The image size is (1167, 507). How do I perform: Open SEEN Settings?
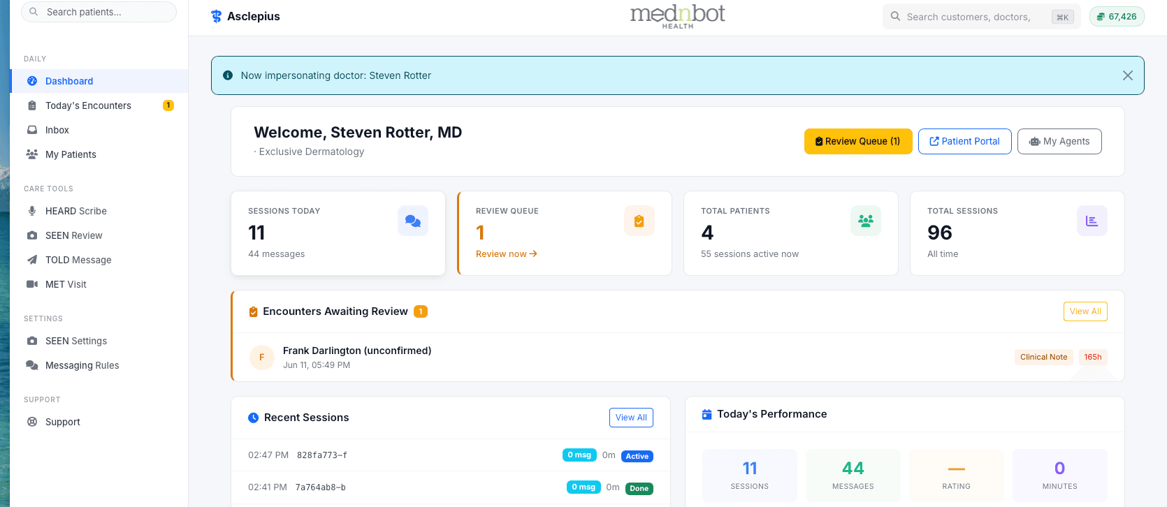pos(99,341)
